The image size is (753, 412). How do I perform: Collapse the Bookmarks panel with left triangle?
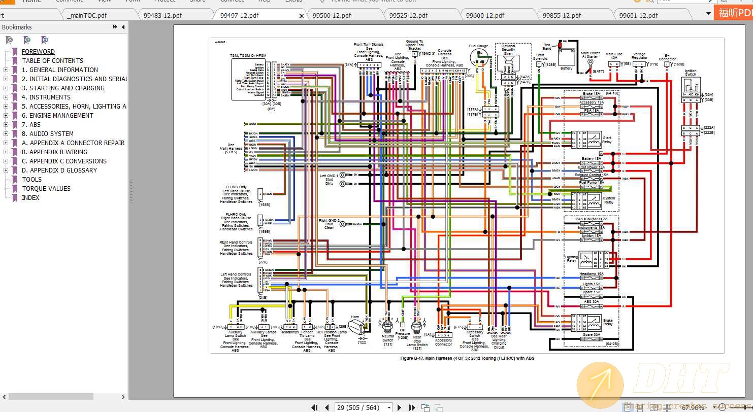[123, 27]
